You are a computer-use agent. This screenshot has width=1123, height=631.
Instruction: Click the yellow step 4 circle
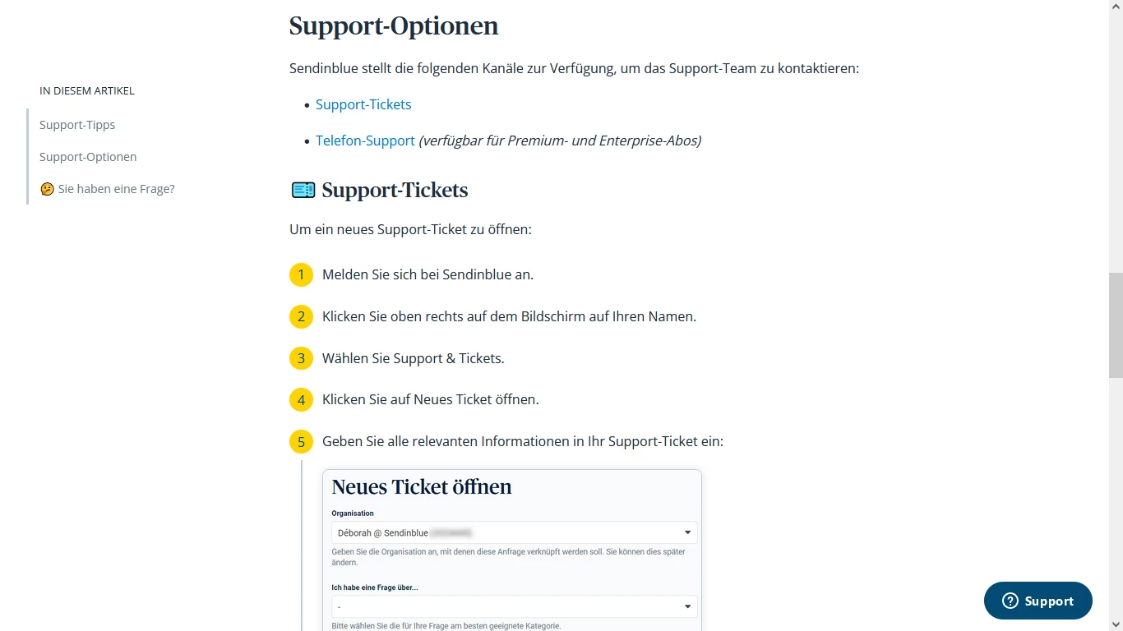point(301,400)
